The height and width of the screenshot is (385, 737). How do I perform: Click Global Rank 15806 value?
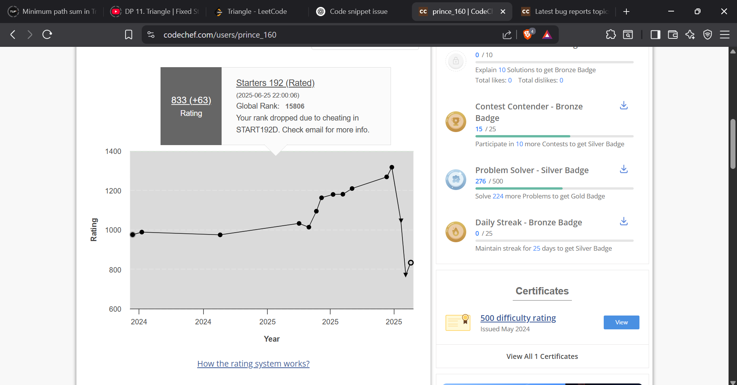295,106
